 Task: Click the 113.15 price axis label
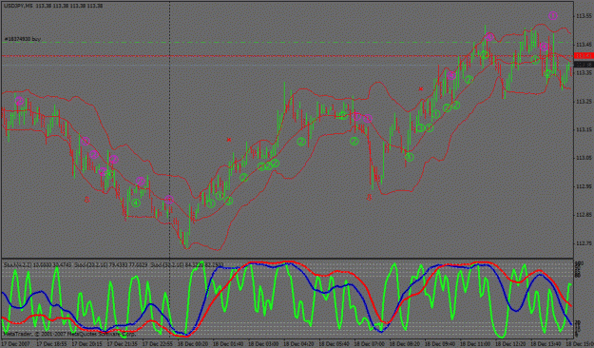[584, 129]
